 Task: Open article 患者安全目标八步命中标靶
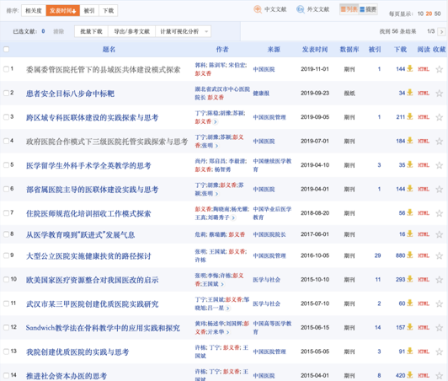click(x=70, y=94)
